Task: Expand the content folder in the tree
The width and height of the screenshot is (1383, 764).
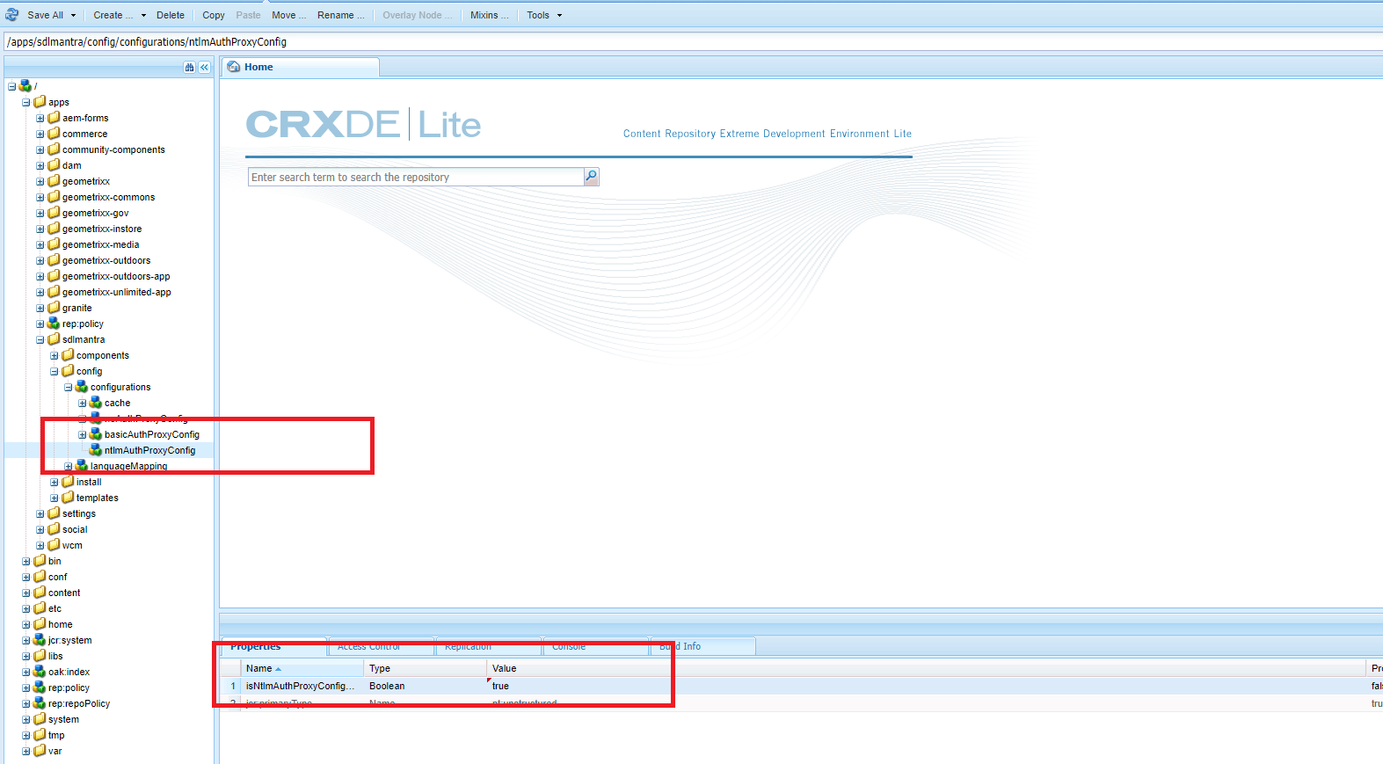Action: [25, 593]
